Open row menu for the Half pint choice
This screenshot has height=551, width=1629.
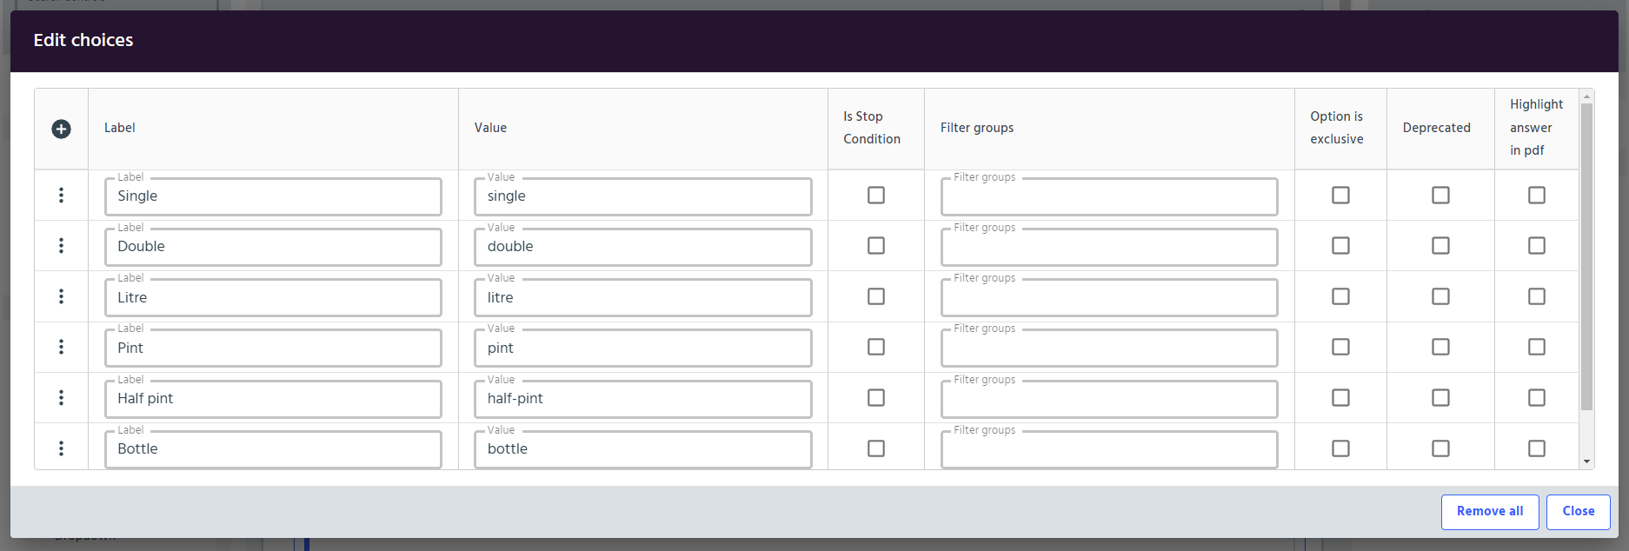[61, 397]
